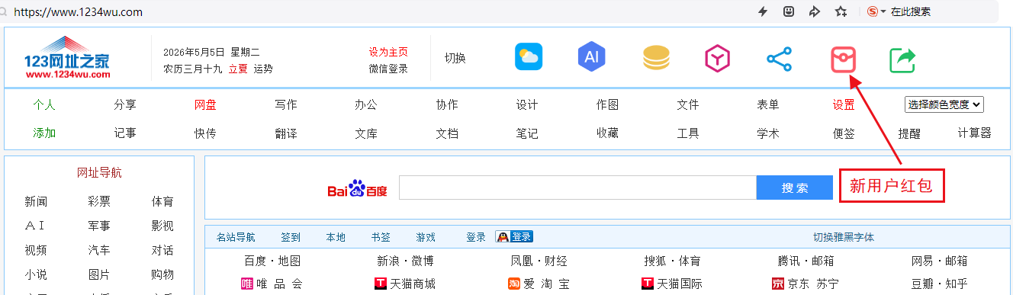Click the QQ 登录 icon button
The width and height of the screenshot is (1013, 295).
click(514, 237)
